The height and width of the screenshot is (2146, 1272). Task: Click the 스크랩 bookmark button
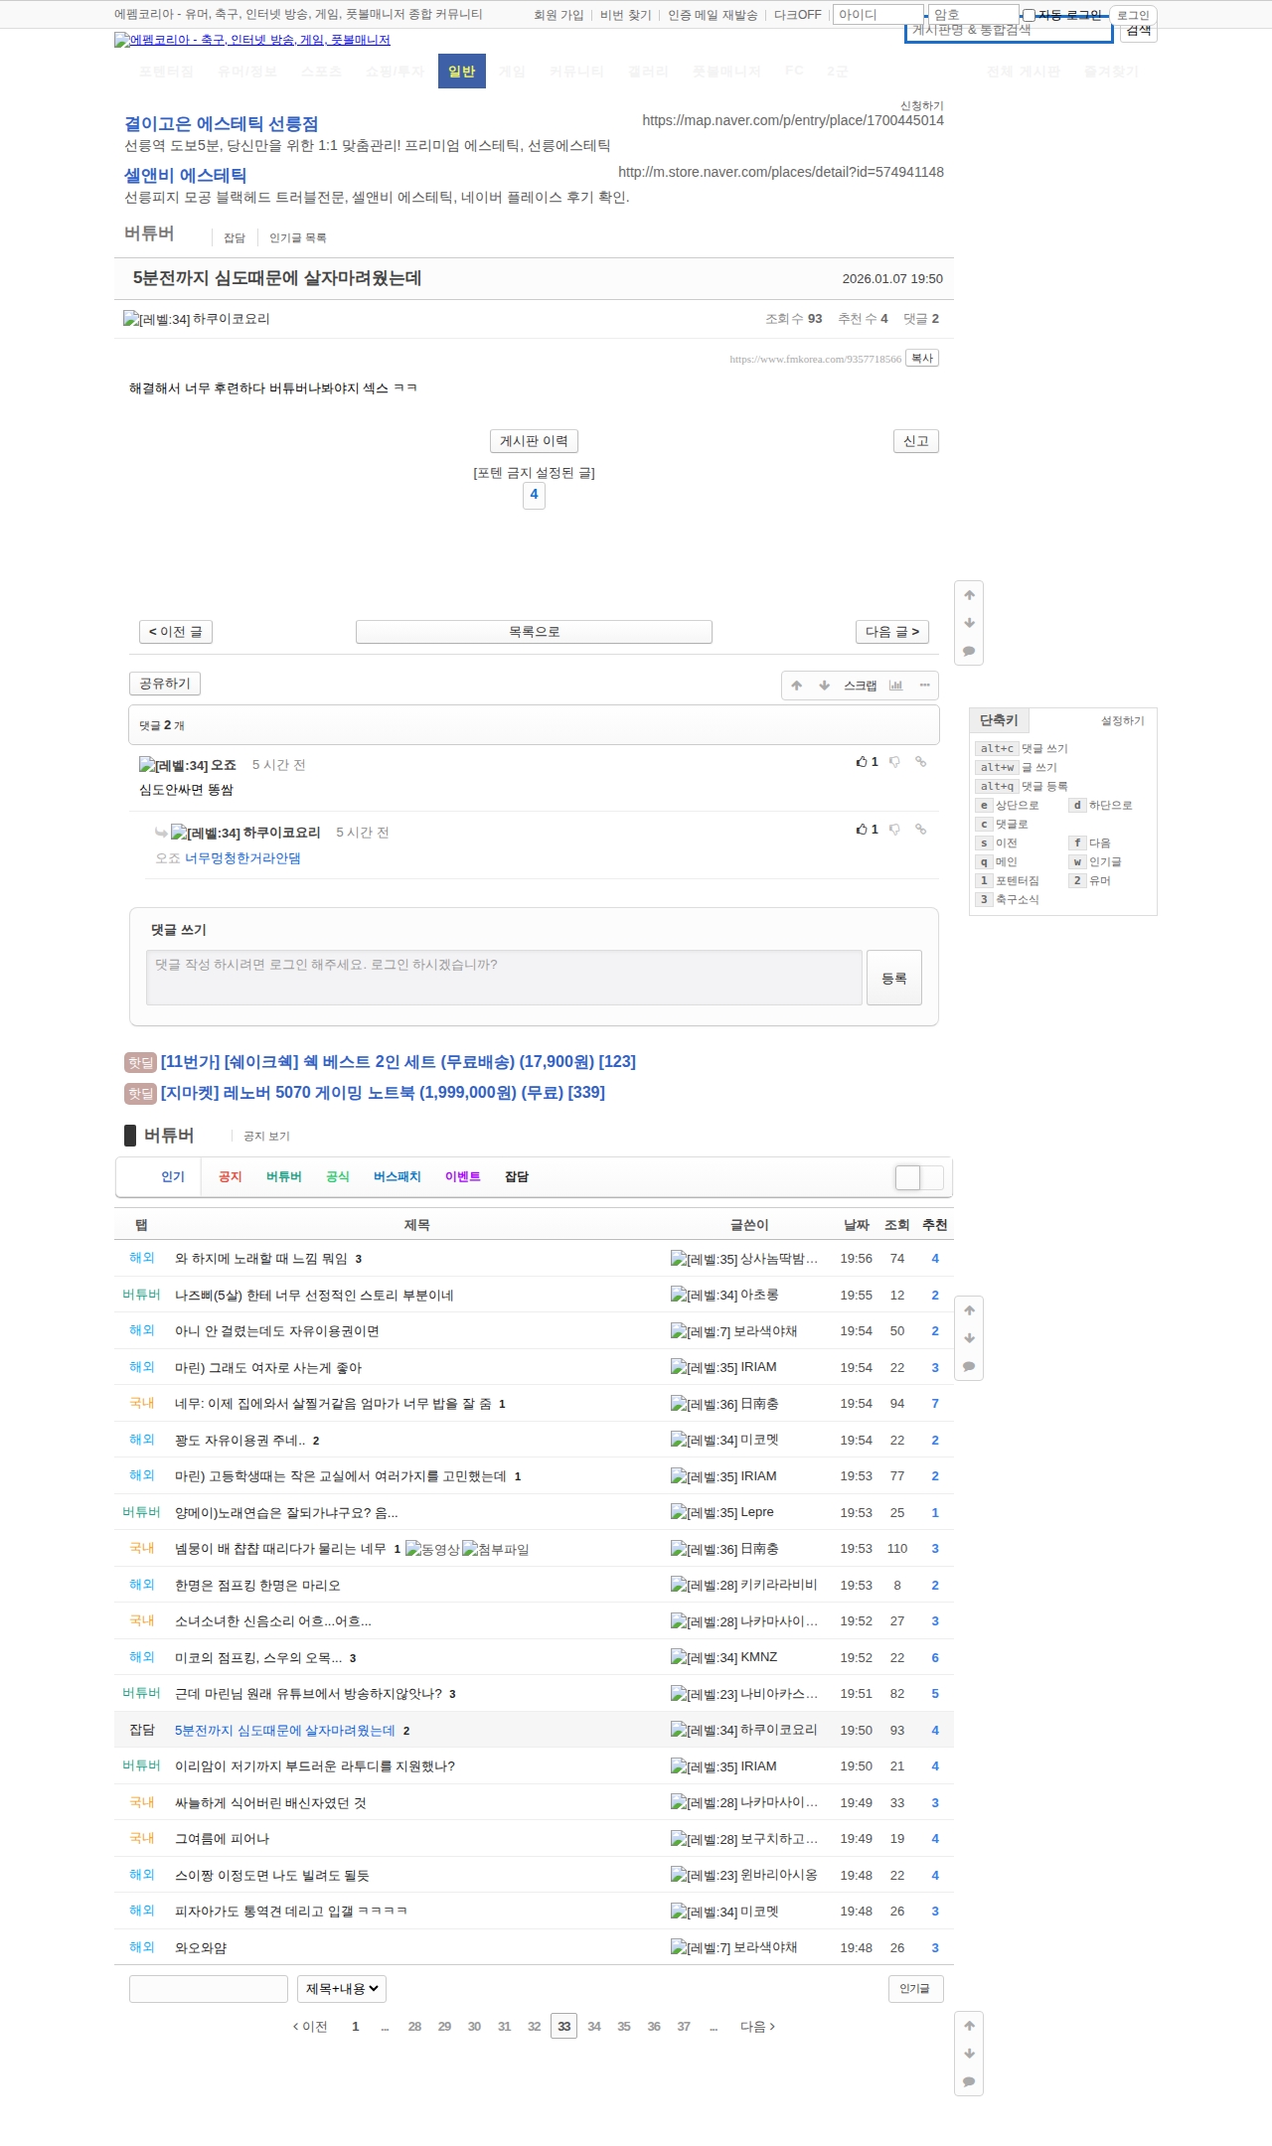point(861,686)
